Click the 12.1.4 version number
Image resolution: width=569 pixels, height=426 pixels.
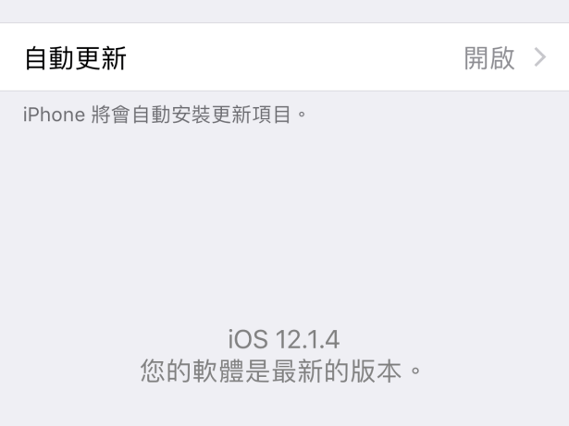coord(308,340)
